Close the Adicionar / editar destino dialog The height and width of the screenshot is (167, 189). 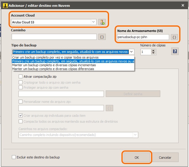pyautogui.click(x=183, y=5)
